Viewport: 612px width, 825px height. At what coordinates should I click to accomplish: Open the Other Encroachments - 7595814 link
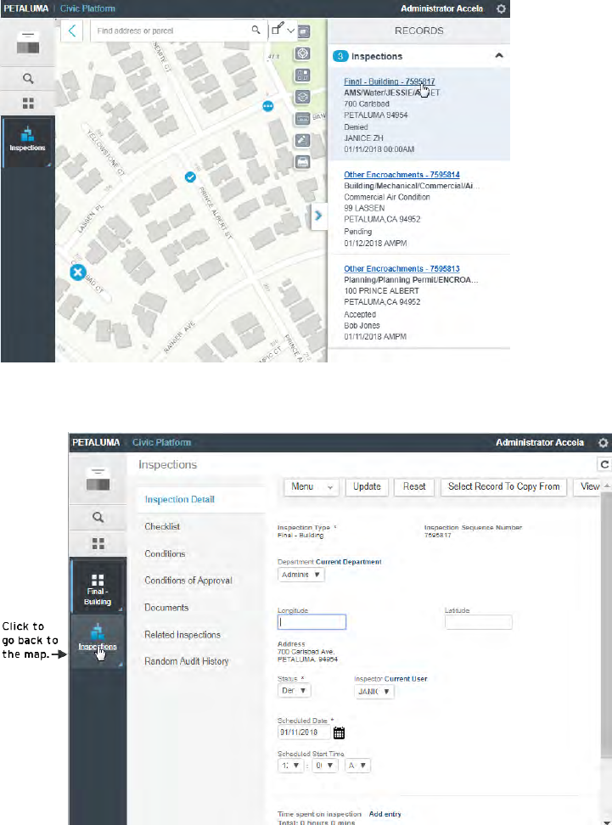tap(401, 175)
